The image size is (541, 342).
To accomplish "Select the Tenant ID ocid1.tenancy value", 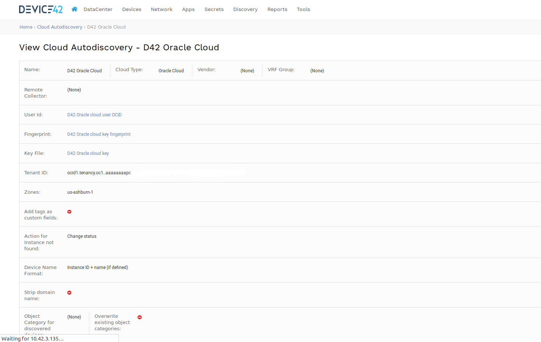I will [99, 173].
